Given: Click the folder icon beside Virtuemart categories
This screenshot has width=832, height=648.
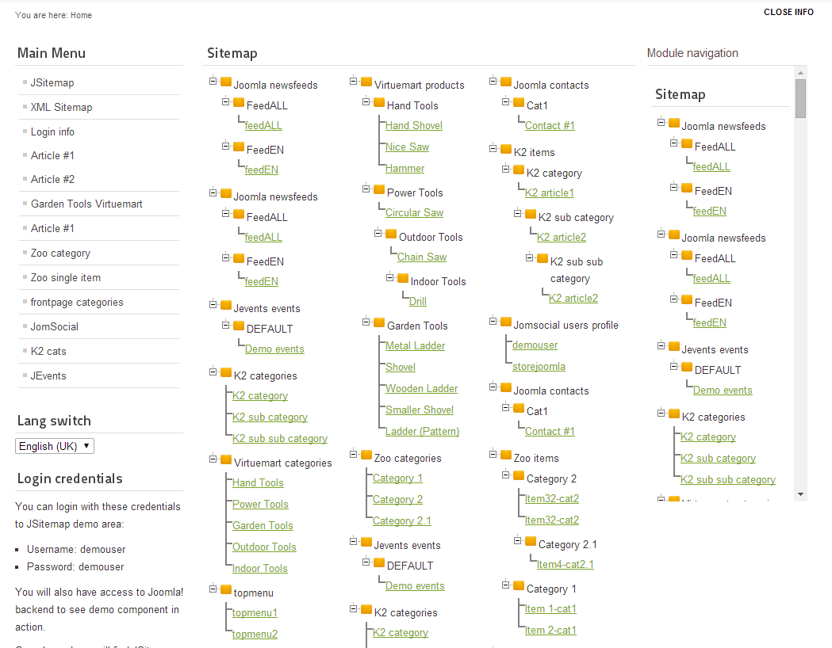Looking at the screenshot, I should click(226, 459).
